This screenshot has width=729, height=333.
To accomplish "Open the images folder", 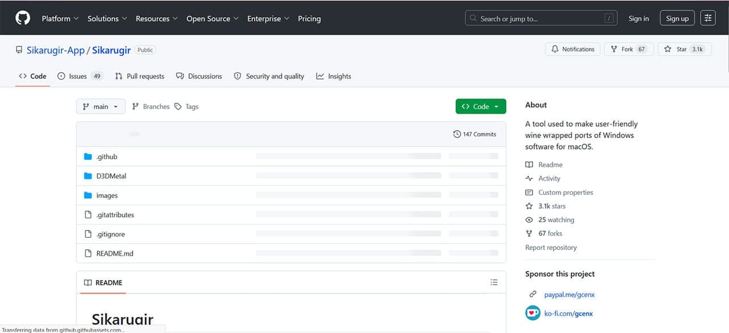I will coord(107,195).
